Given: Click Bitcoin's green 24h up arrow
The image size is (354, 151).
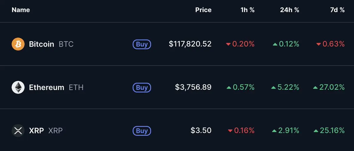Looking at the screenshot, I should coord(275,44).
